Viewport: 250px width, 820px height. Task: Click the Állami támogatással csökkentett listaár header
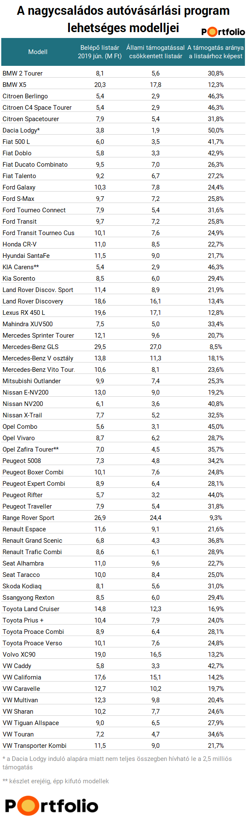[x=156, y=52]
